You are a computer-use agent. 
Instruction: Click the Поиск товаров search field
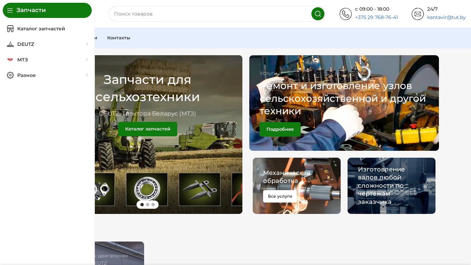pyautogui.click(x=210, y=14)
